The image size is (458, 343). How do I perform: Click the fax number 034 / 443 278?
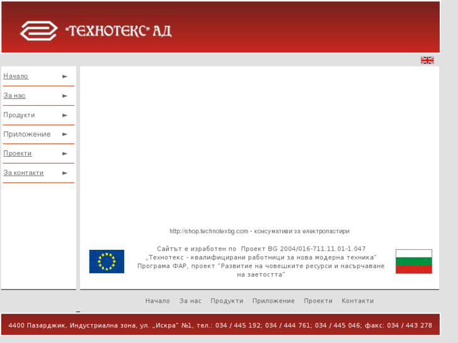point(409,325)
